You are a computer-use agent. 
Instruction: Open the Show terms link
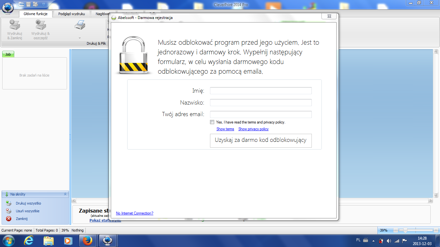click(225, 129)
